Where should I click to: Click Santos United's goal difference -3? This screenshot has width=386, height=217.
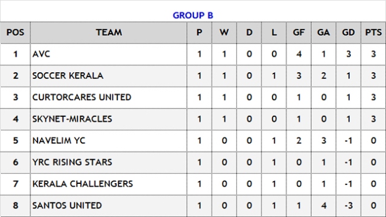(x=349, y=206)
